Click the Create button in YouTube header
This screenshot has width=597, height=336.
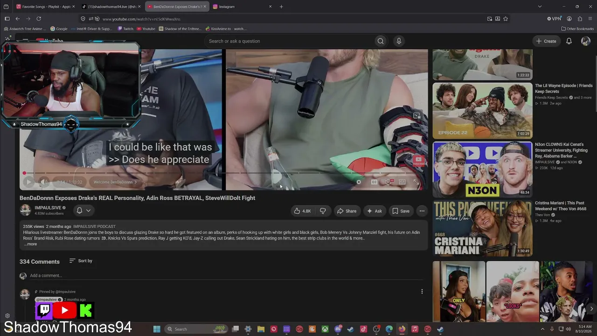(546, 41)
